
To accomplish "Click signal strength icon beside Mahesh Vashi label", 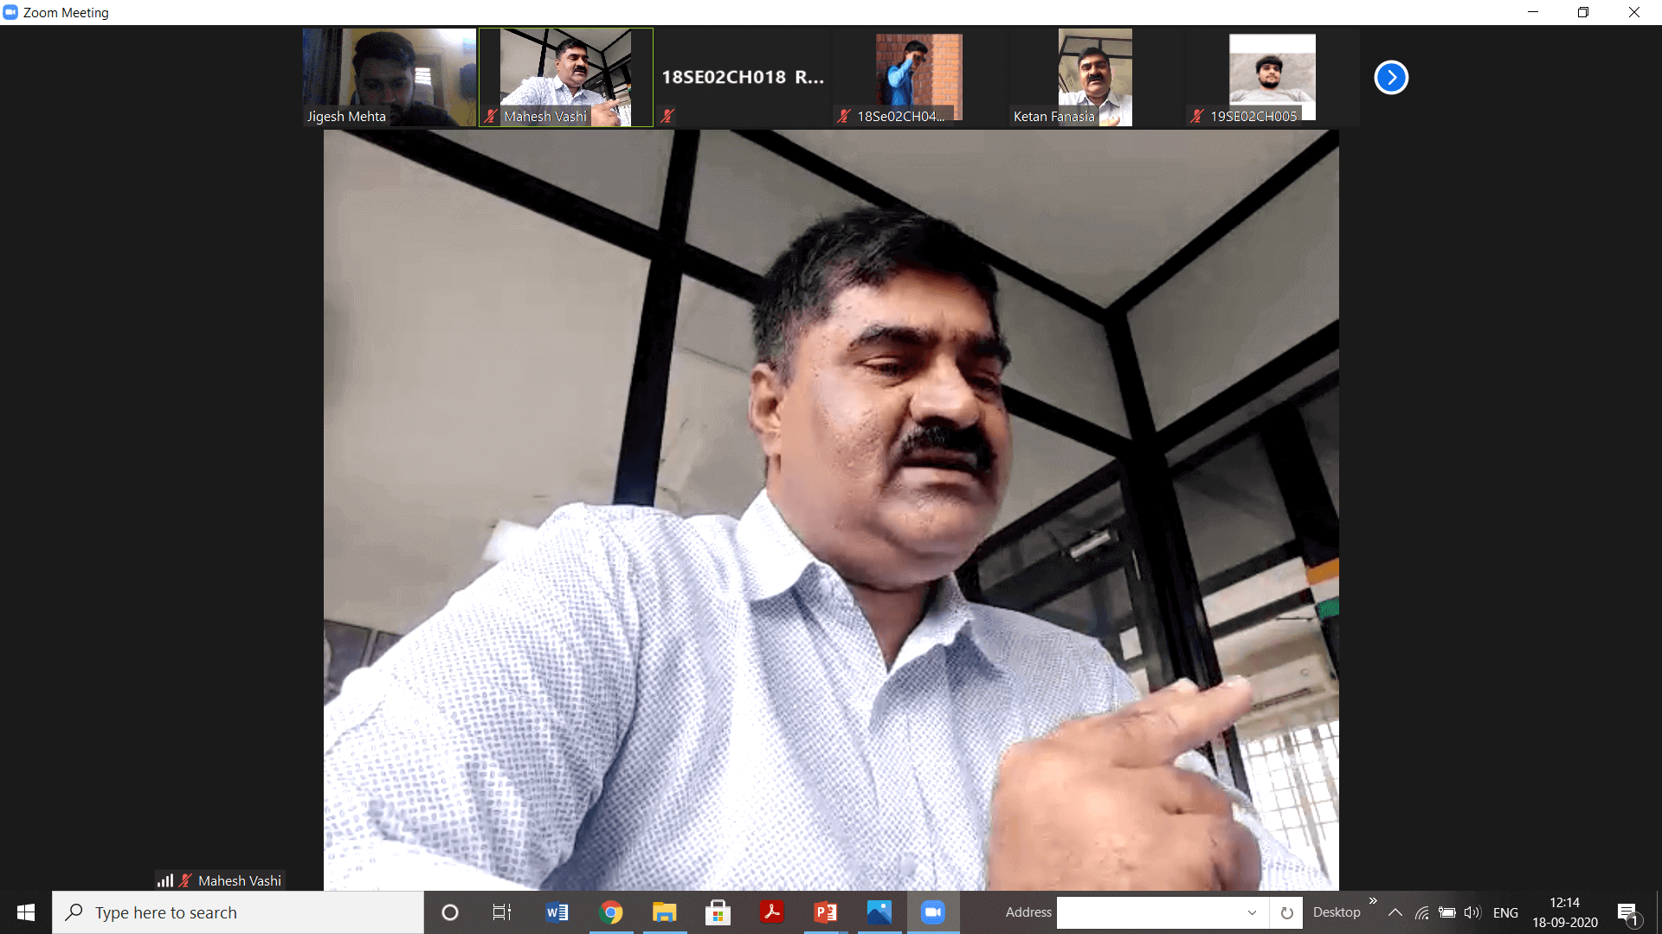I will (164, 880).
